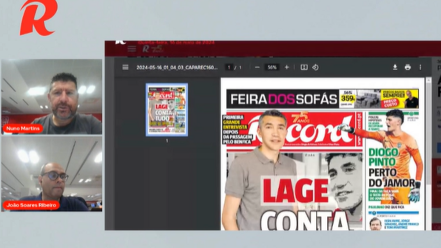Click the PDF file name title
This screenshot has width=441, height=248.
tap(177, 68)
